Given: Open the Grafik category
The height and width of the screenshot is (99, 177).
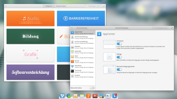Looking at the screenshot, I should pyautogui.click(x=31, y=54).
